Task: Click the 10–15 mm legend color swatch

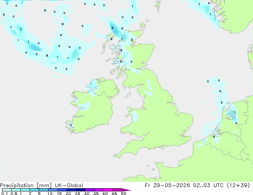Action: pyautogui.click(x=53, y=190)
